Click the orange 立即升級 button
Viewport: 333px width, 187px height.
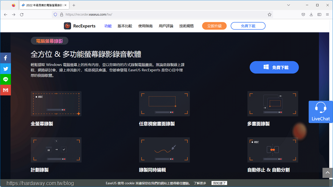(214, 26)
